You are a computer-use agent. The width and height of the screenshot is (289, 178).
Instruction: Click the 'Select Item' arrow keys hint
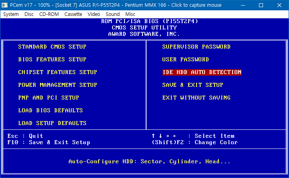click(x=193, y=136)
